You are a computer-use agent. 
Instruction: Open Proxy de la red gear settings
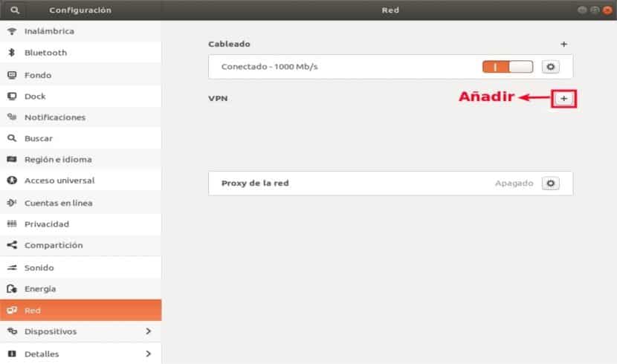[551, 183]
